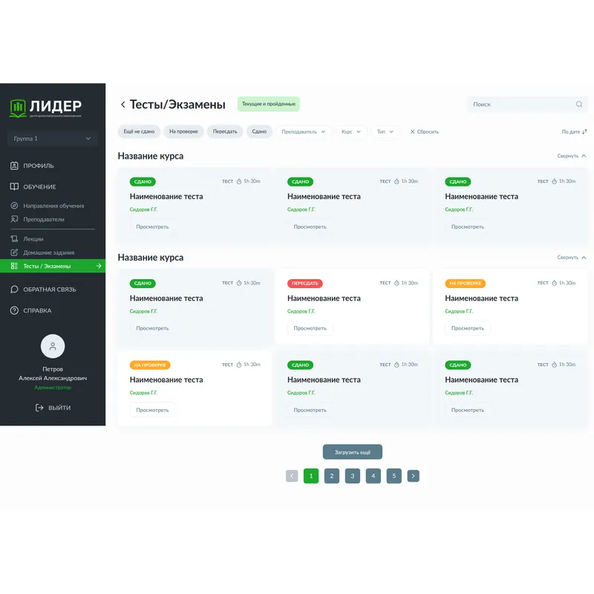Toggle the Ещё не сдано filter chip
The width and height of the screenshot is (594, 594).
(139, 131)
